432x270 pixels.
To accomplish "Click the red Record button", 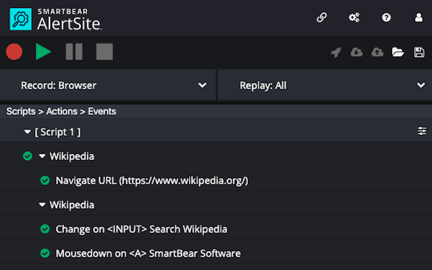I will (x=14, y=52).
